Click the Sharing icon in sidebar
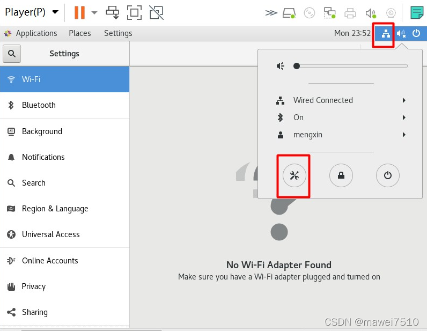 (x=11, y=312)
